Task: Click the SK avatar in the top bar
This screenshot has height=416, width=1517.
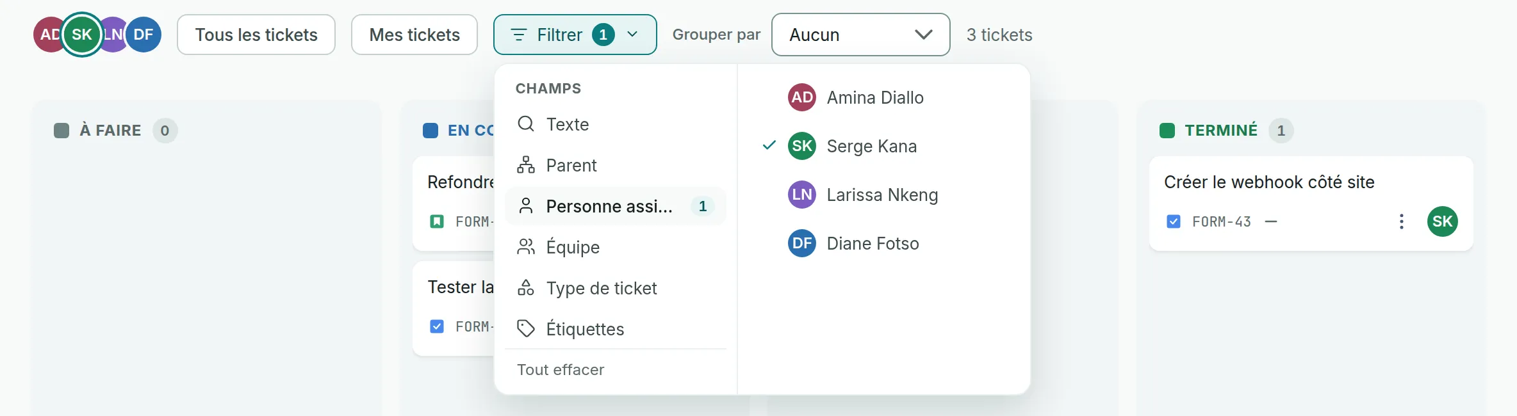Action: [x=82, y=35]
